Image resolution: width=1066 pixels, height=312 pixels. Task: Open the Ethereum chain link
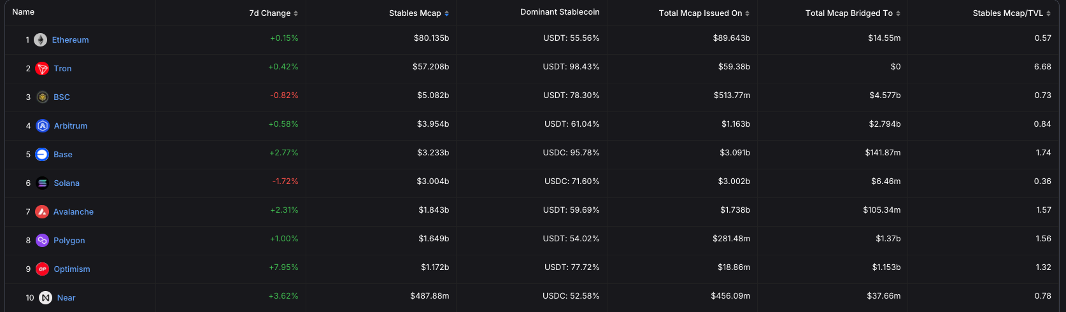70,40
